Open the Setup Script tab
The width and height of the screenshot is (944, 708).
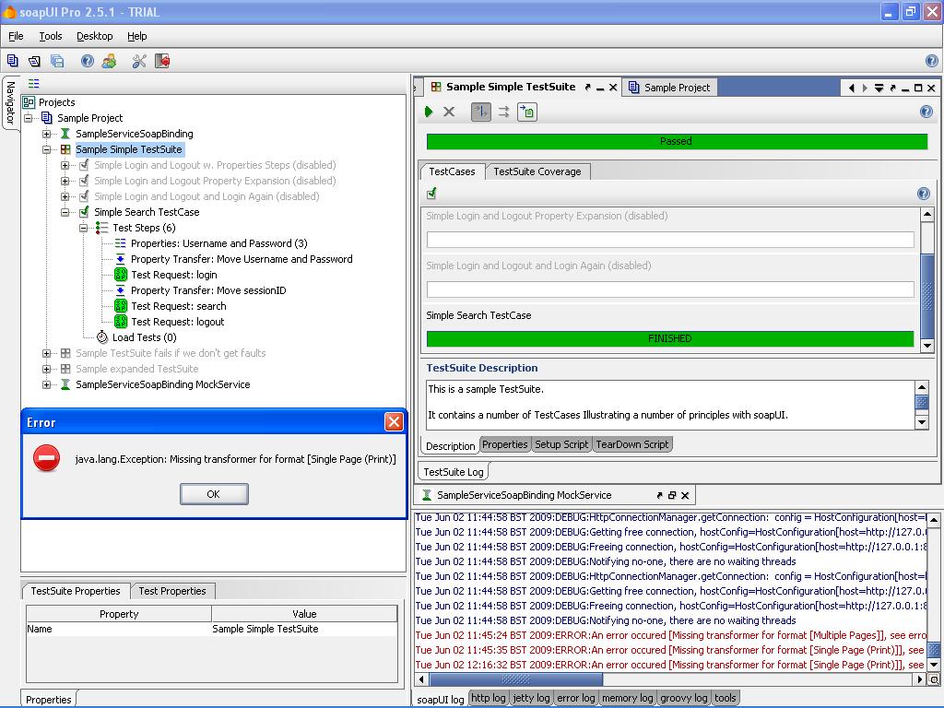coord(560,444)
